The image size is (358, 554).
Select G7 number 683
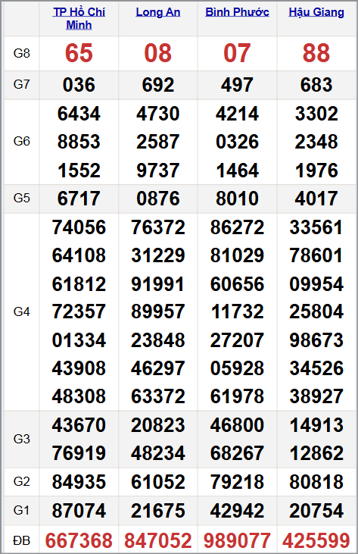[x=316, y=85]
